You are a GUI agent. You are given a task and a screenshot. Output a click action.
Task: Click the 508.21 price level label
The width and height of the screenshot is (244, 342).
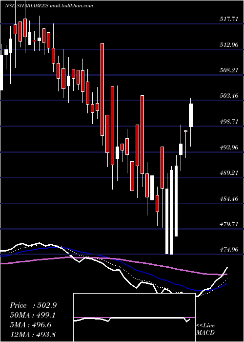tap(228, 70)
